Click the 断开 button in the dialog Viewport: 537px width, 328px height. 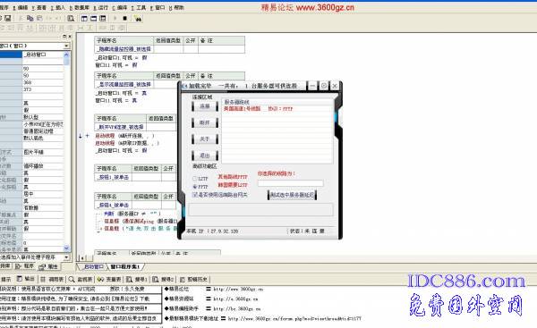[x=205, y=122]
